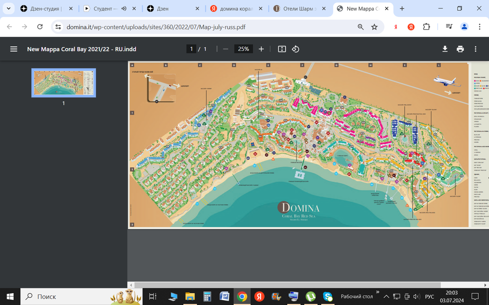This screenshot has width=489, height=305.
Task: Open the notification center icon
Action: pos(475,296)
